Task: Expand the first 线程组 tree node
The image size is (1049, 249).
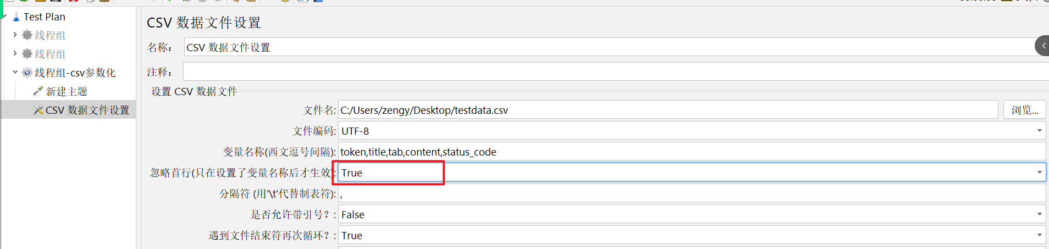Action: pyautogui.click(x=15, y=35)
